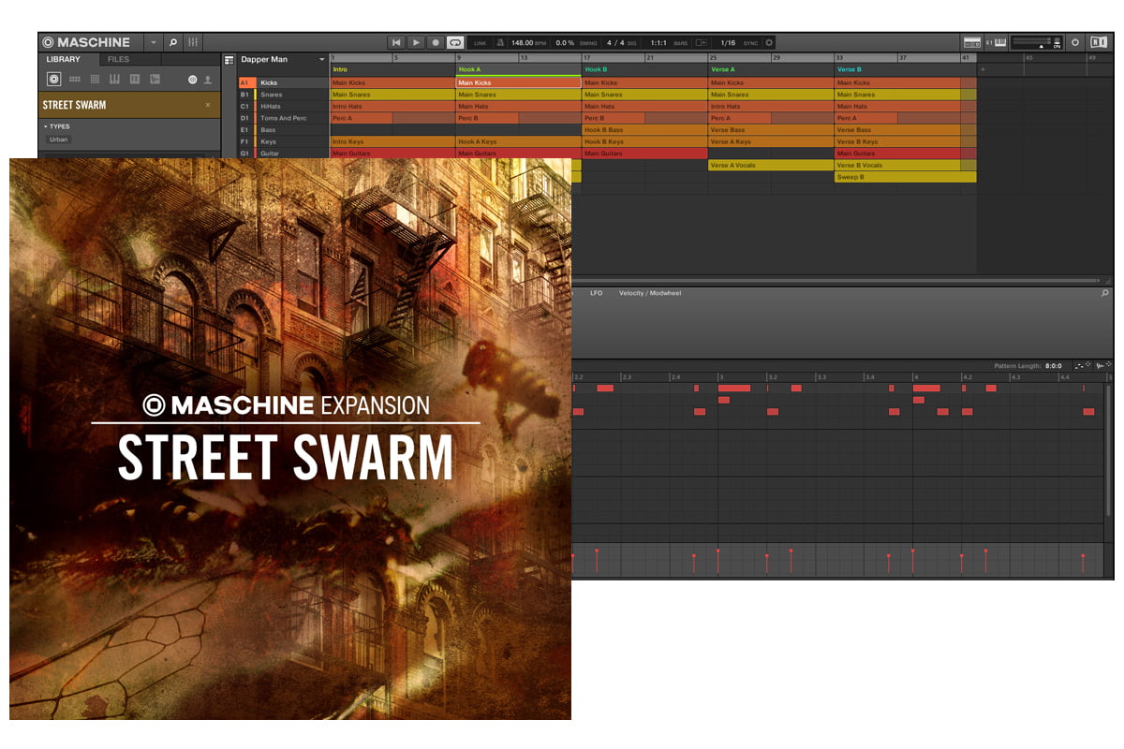1124x749 pixels.
Task: Select the Sounds file type icon in browser
Action: point(95,80)
